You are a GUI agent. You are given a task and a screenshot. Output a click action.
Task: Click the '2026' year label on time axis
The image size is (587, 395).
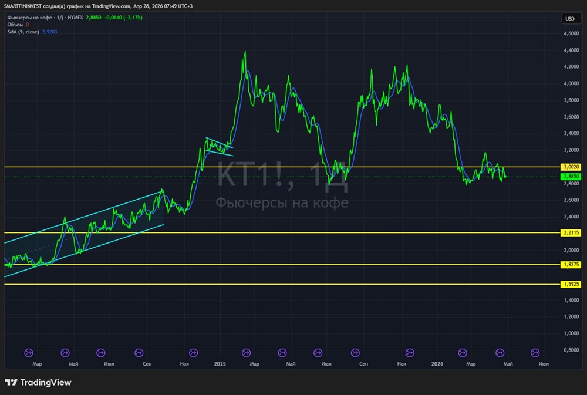tap(437, 364)
